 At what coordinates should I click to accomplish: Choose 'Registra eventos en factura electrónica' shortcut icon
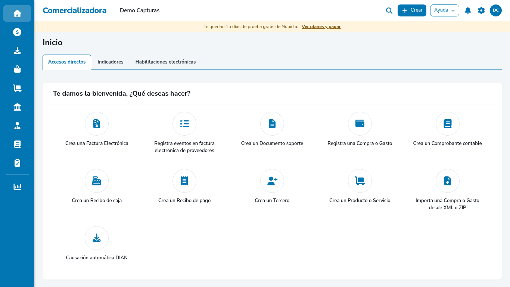(x=184, y=124)
